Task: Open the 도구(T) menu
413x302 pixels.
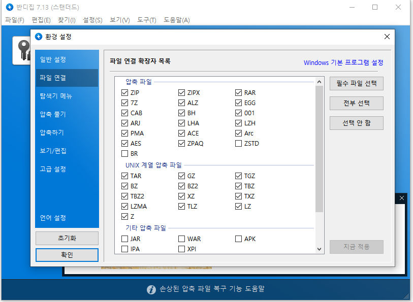Action: (x=147, y=20)
